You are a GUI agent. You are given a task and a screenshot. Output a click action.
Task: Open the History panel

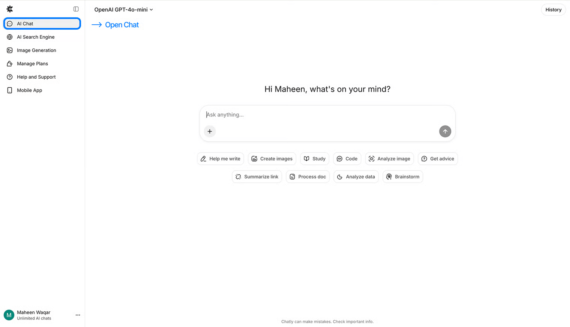pyautogui.click(x=553, y=10)
